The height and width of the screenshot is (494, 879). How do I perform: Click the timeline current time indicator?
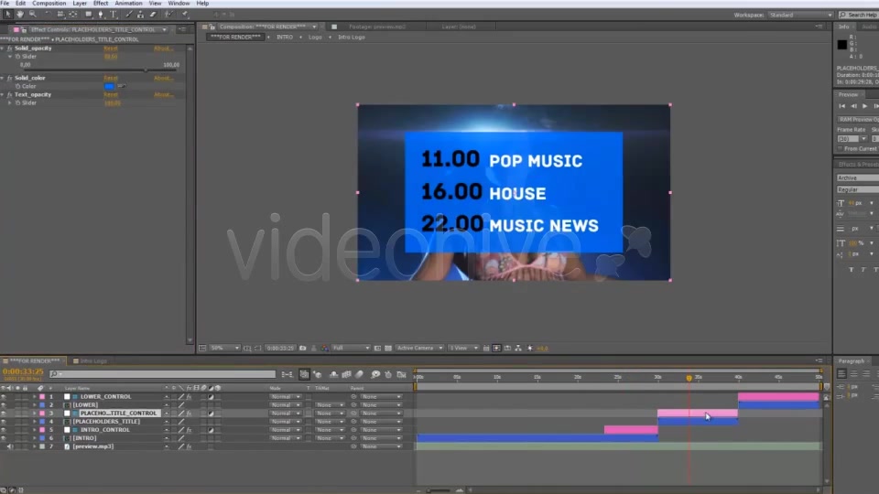tap(689, 378)
